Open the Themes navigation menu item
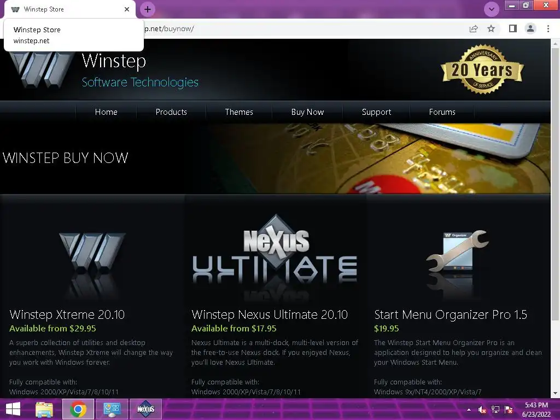 click(x=239, y=112)
